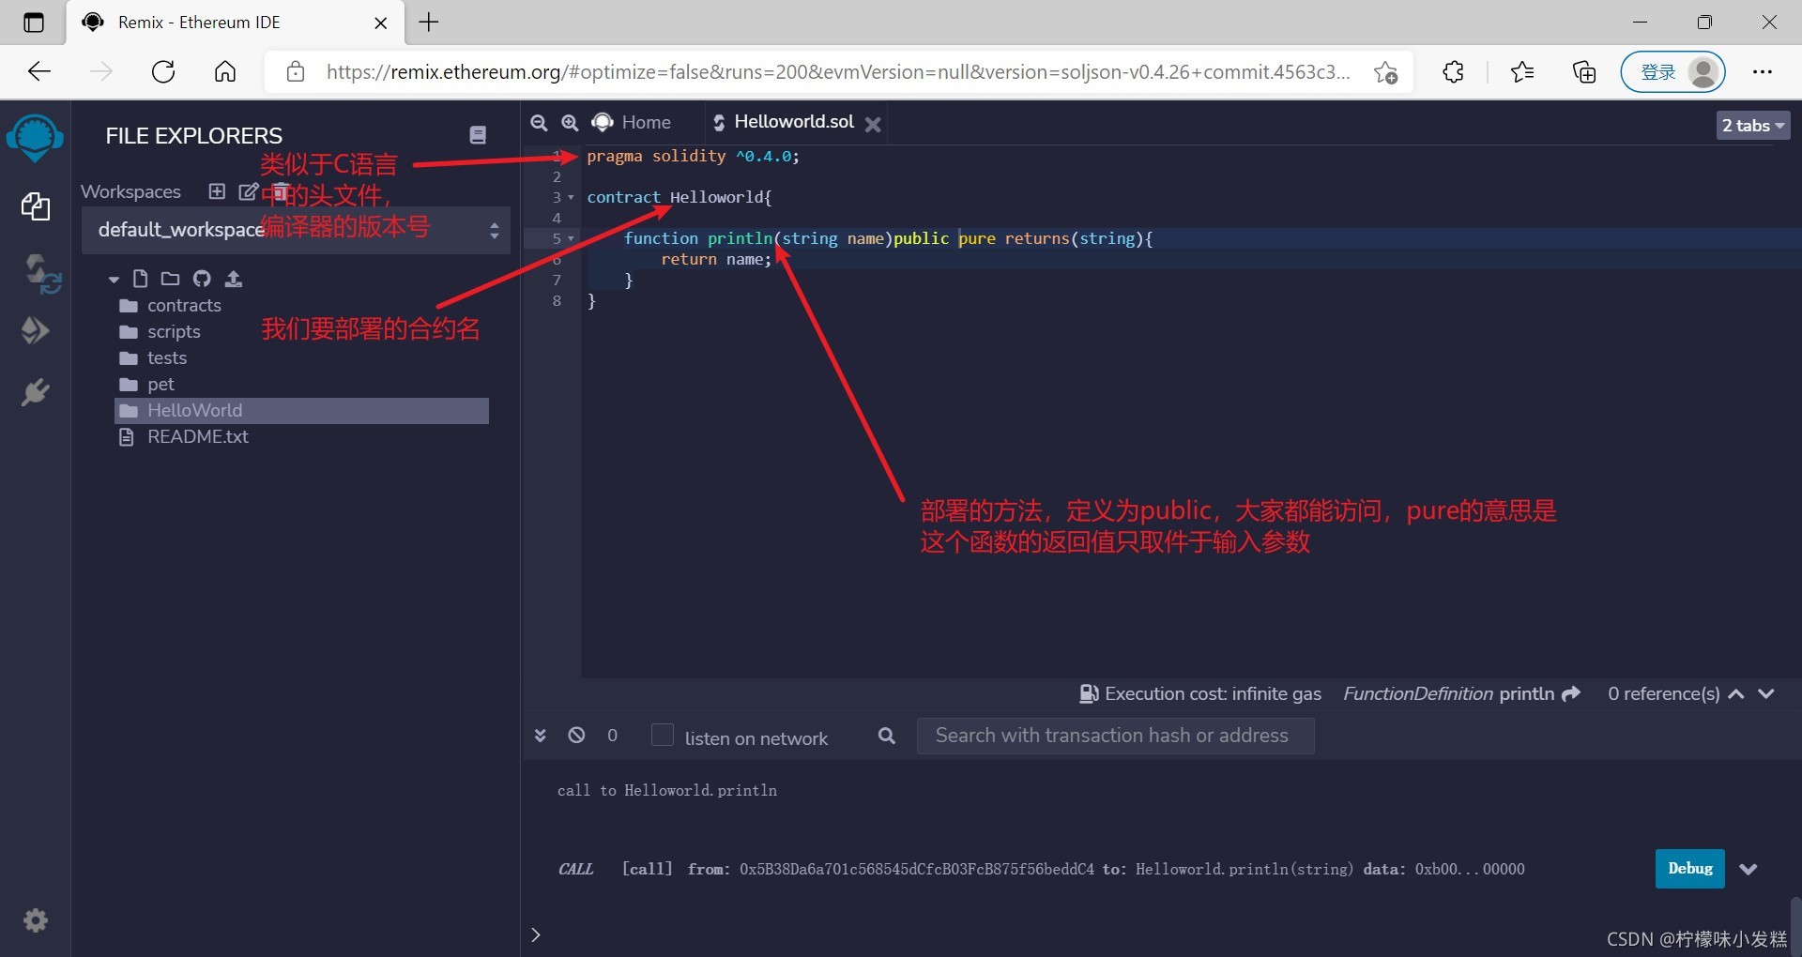Go to previous reference

pyautogui.click(x=1736, y=693)
